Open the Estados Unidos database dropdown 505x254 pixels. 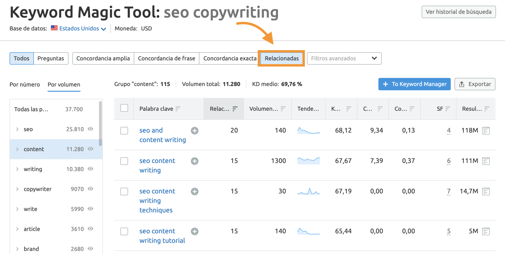coord(79,29)
